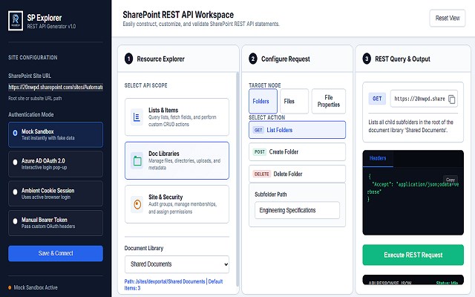This screenshot has height=297, width=475.
Task: Click the Resource Explorer panel scrollbar
Action: click(x=237, y=179)
